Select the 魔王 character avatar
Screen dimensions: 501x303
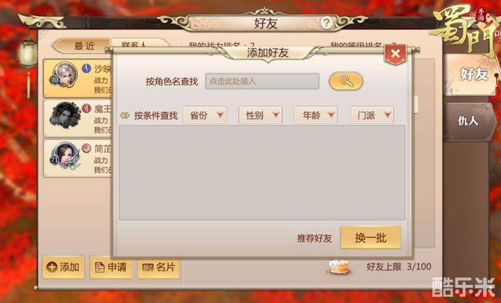click(65, 116)
